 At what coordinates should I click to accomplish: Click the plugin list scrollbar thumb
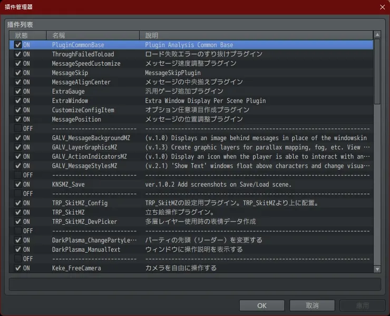377,71
